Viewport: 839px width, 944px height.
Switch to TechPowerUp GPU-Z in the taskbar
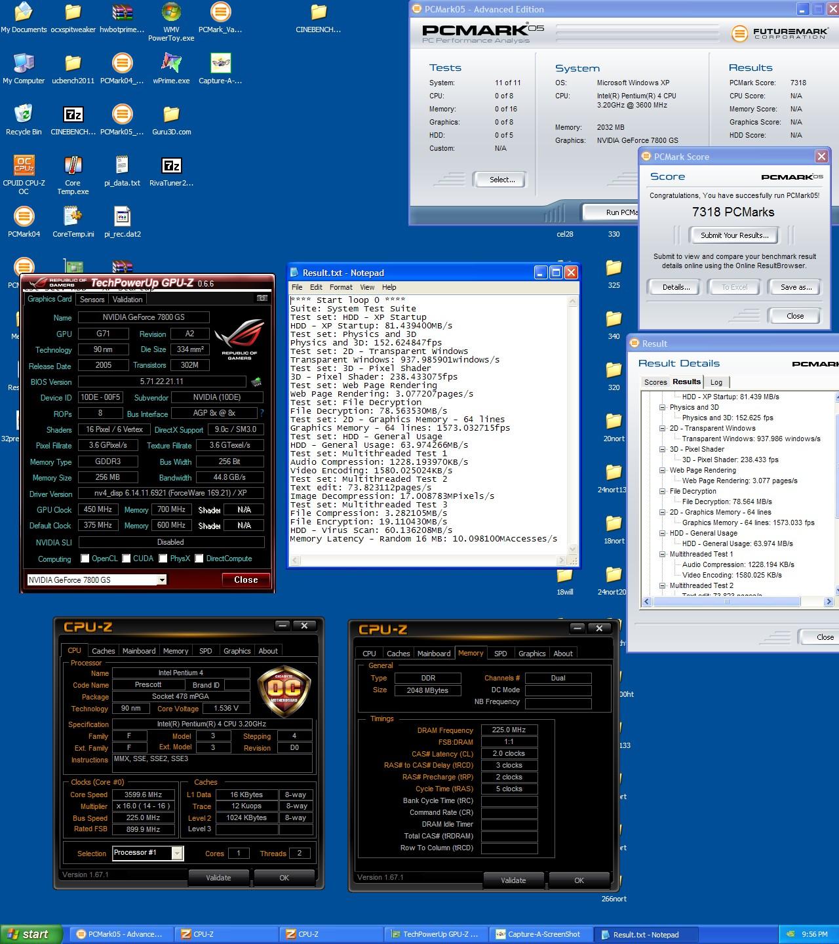[435, 934]
